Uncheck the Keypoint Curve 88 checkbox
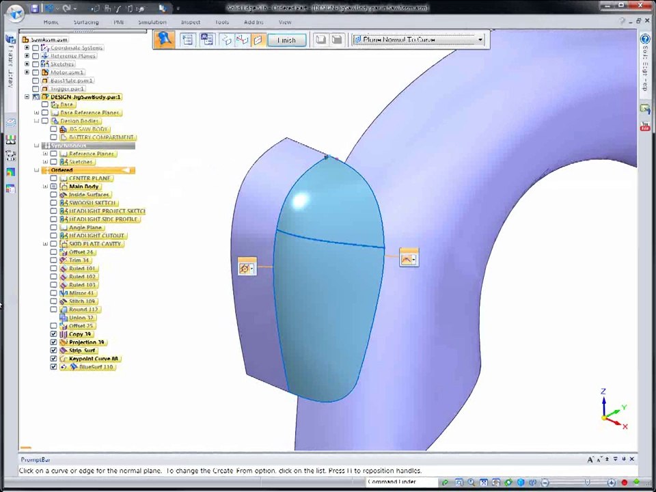This screenshot has height=492, width=656. tap(53, 359)
